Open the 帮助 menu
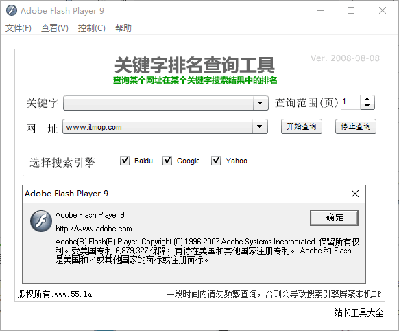The image size is (399, 331). click(x=123, y=27)
